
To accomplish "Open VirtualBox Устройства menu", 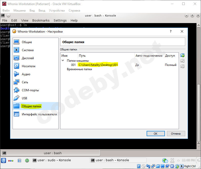I will click(57, 11).
